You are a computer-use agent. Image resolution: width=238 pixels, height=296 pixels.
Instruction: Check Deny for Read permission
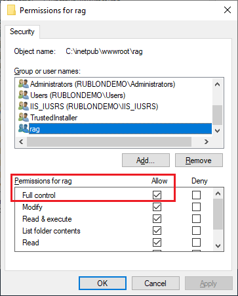(196, 243)
